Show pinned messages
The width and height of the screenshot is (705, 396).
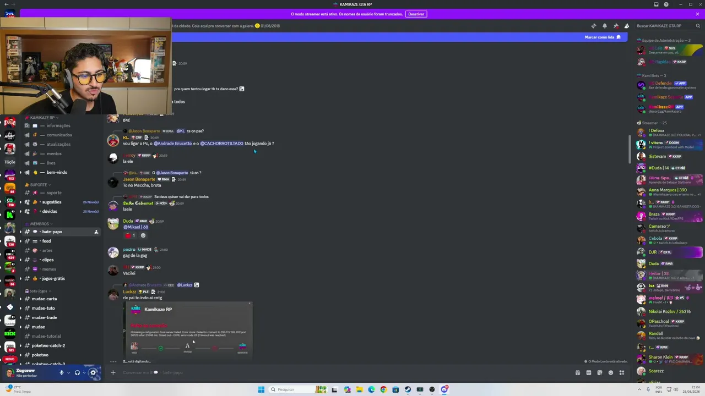(x=615, y=26)
